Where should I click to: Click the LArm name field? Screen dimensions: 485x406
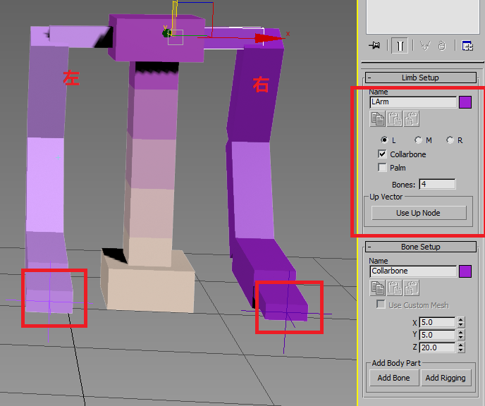tap(413, 102)
